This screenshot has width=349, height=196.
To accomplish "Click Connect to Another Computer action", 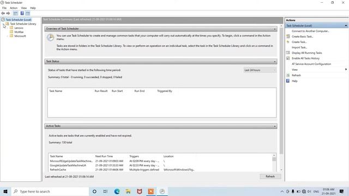I will click(310, 31).
